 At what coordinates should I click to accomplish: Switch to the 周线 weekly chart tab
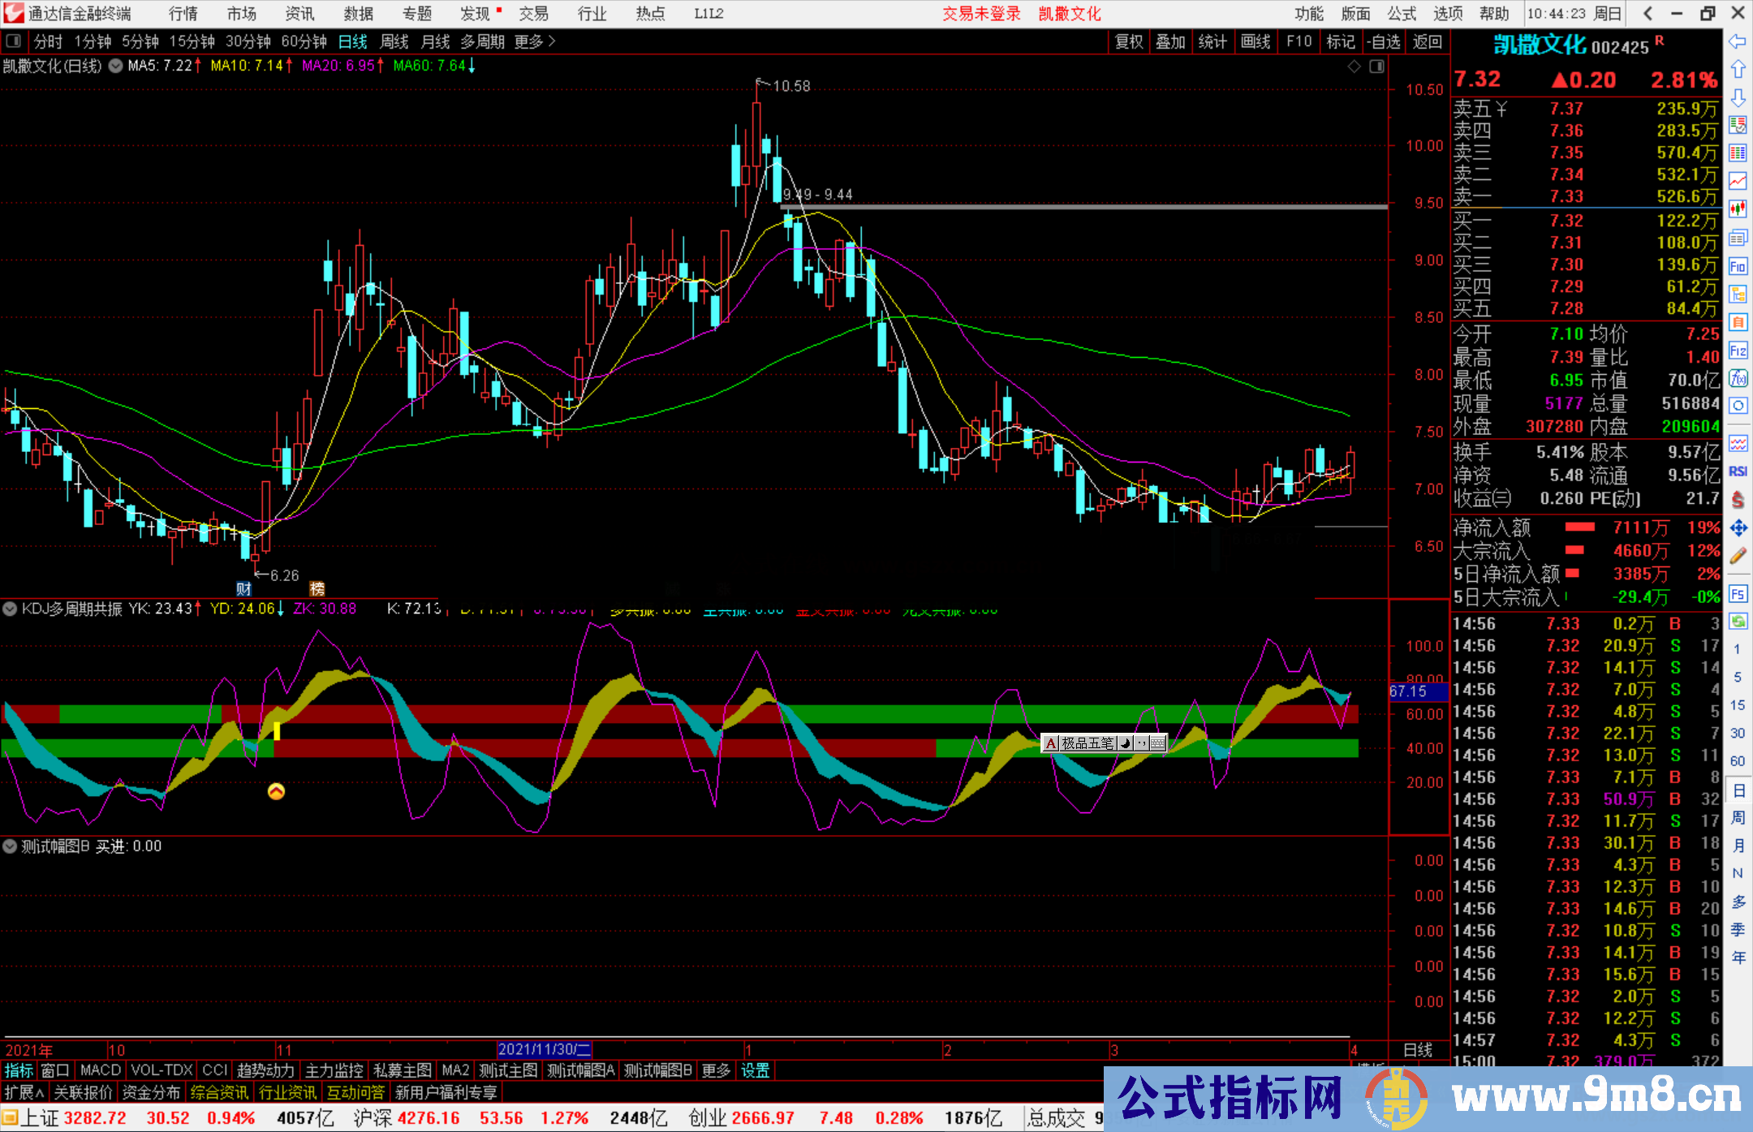(394, 41)
